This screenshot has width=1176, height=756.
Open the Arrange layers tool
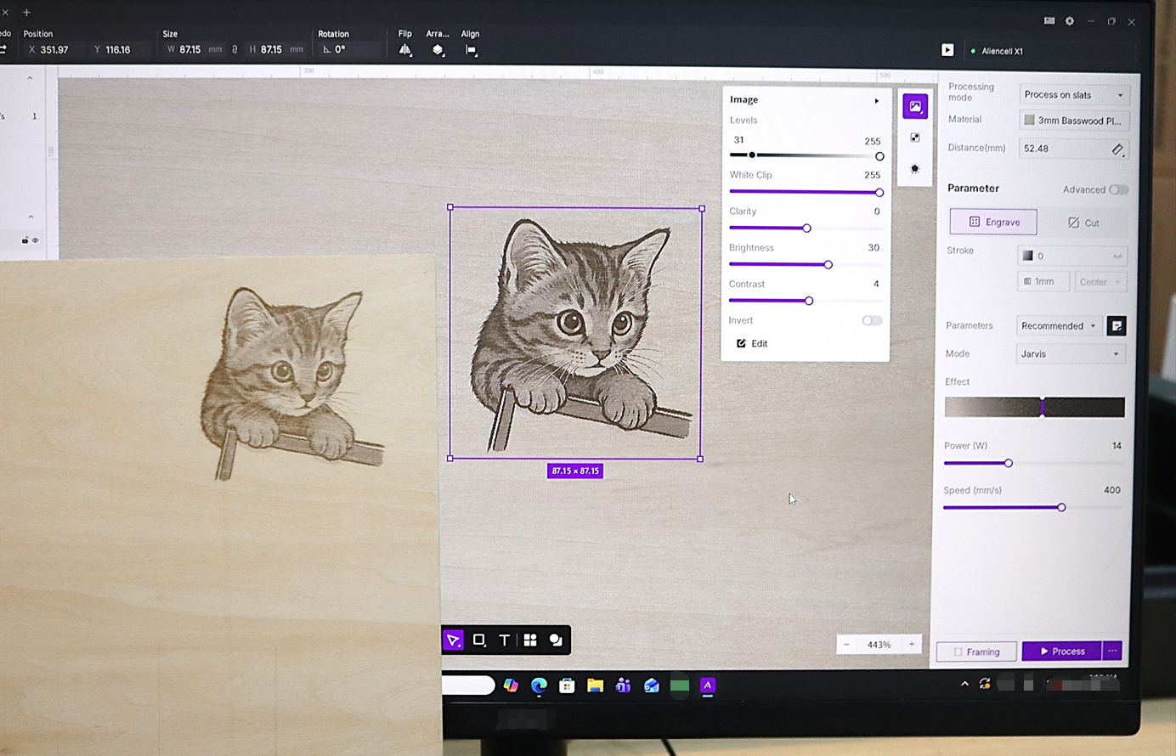pyautogui.click(x=438, y=50)
